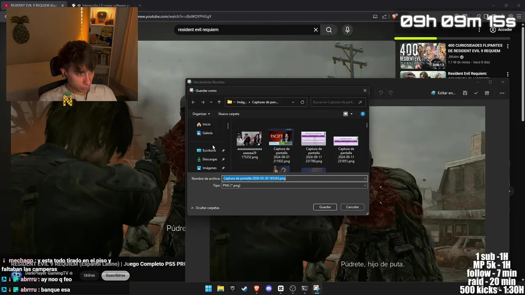Open the JWulen channel link
Viewport: 525px width, 295px height.
(x=453, y=57)
